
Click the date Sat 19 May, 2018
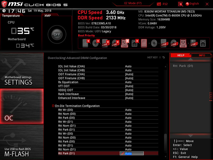coord(40,11)
